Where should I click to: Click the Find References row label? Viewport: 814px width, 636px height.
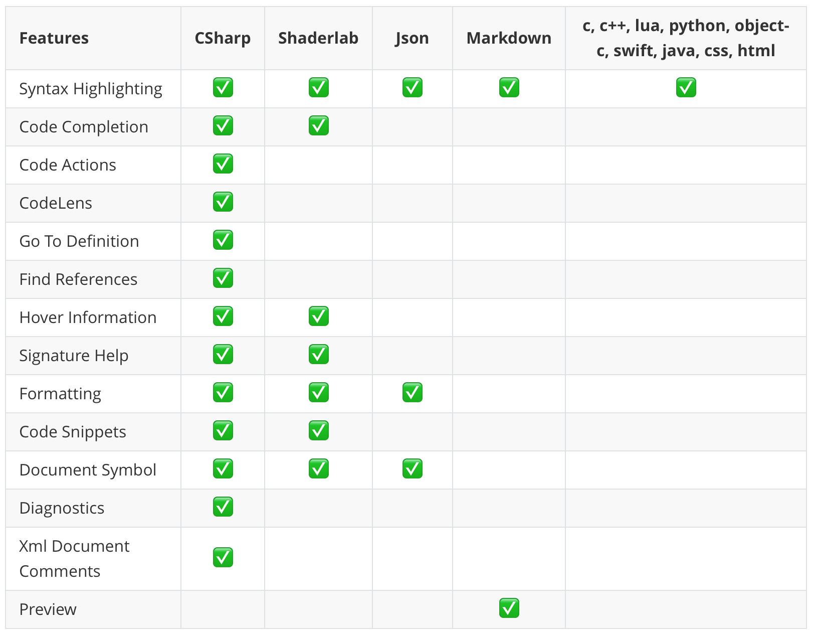78,279
